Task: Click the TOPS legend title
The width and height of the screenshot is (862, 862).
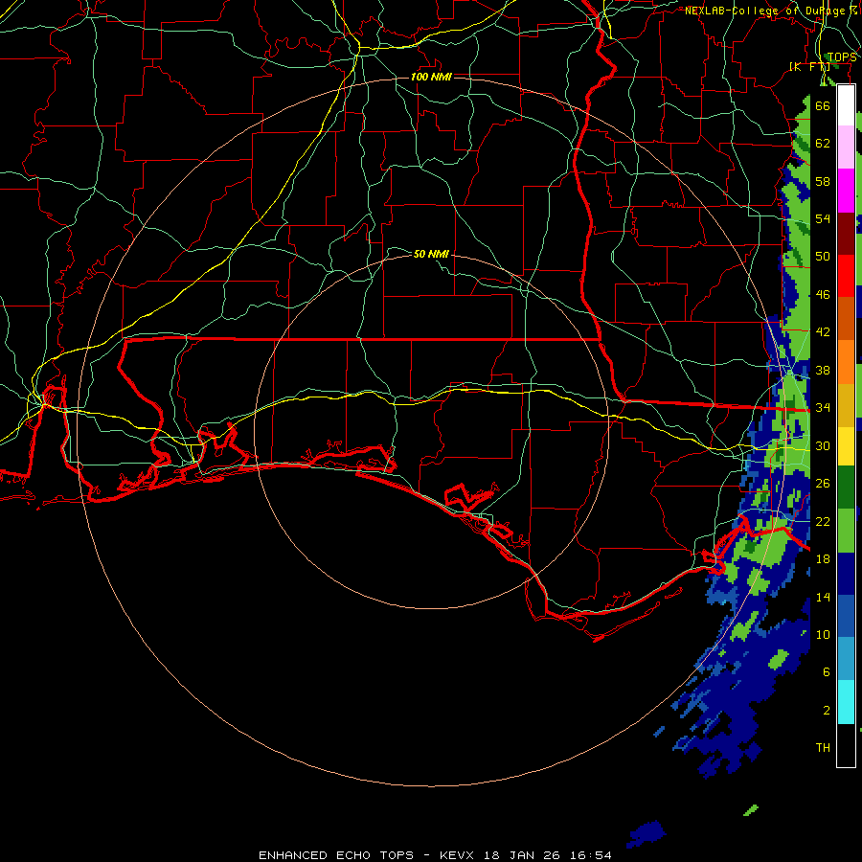Action: click(842, 57)
